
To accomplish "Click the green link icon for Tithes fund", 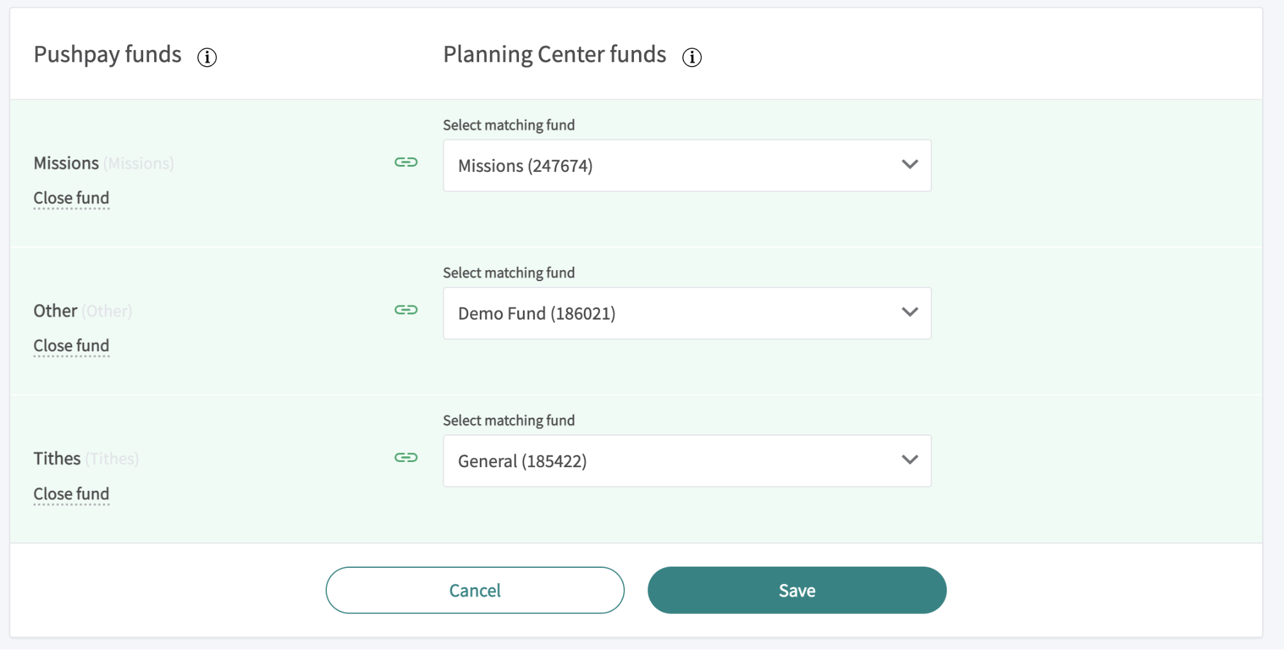I will click(406, 458).
